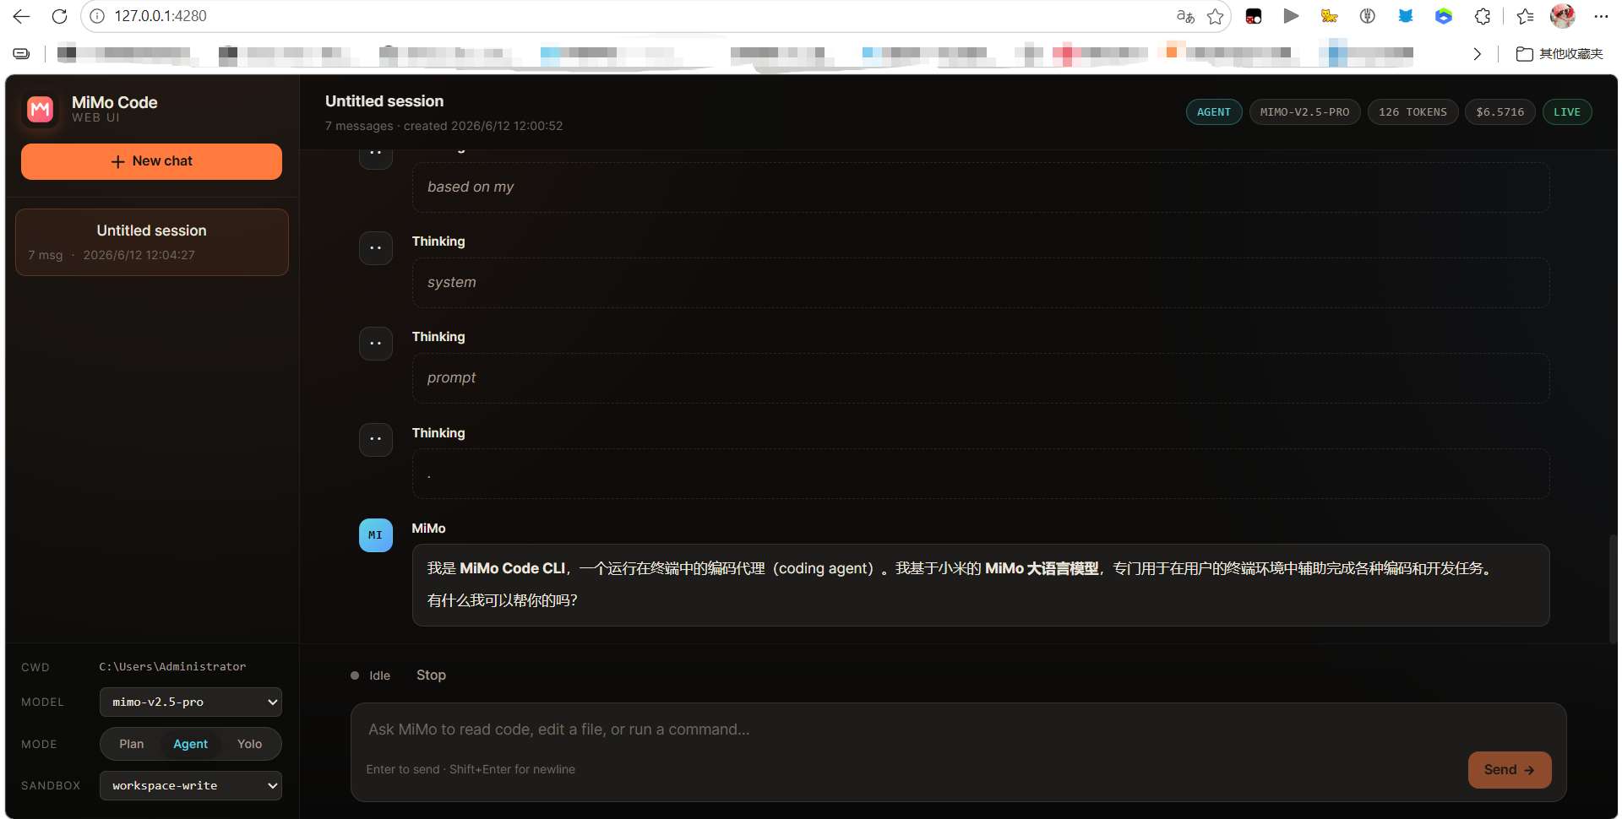The height and width of the screenshot is (819, 1622).
Task: Click the play-shaped extension icon in toolbar
Action: [1291, 16]
